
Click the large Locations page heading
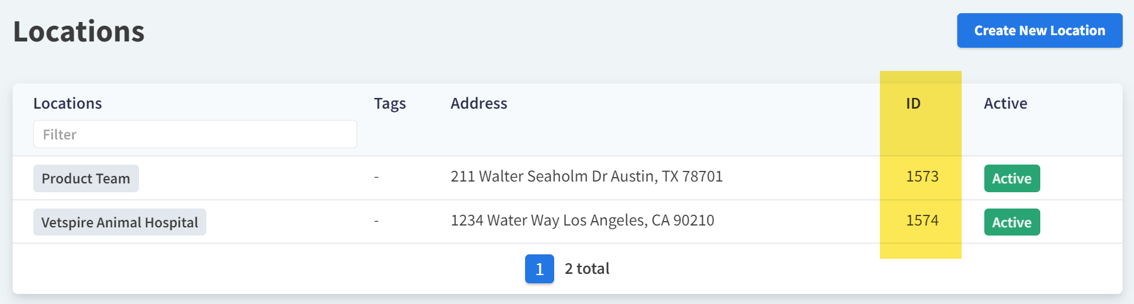(x=79, y=31)
